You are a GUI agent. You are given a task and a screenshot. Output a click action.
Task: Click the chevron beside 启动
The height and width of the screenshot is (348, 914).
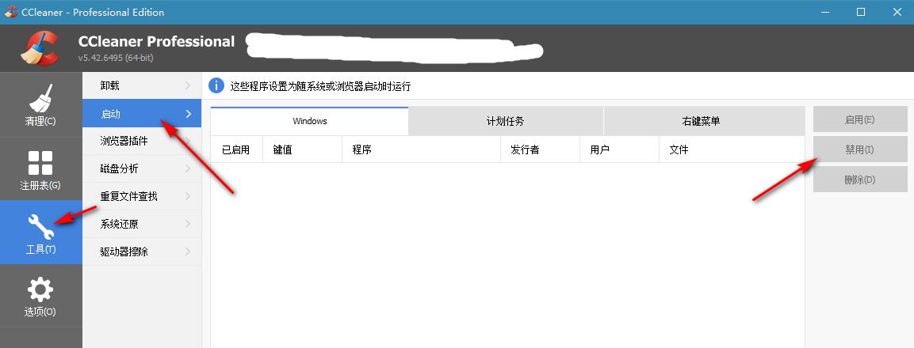[188, 113]
